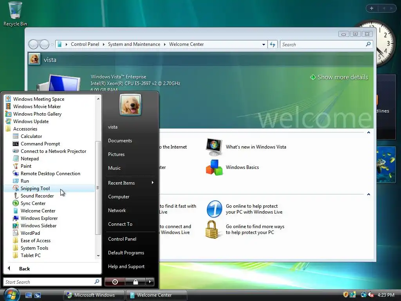
Task: Open Network from Start menu
Action: [117, 210]
